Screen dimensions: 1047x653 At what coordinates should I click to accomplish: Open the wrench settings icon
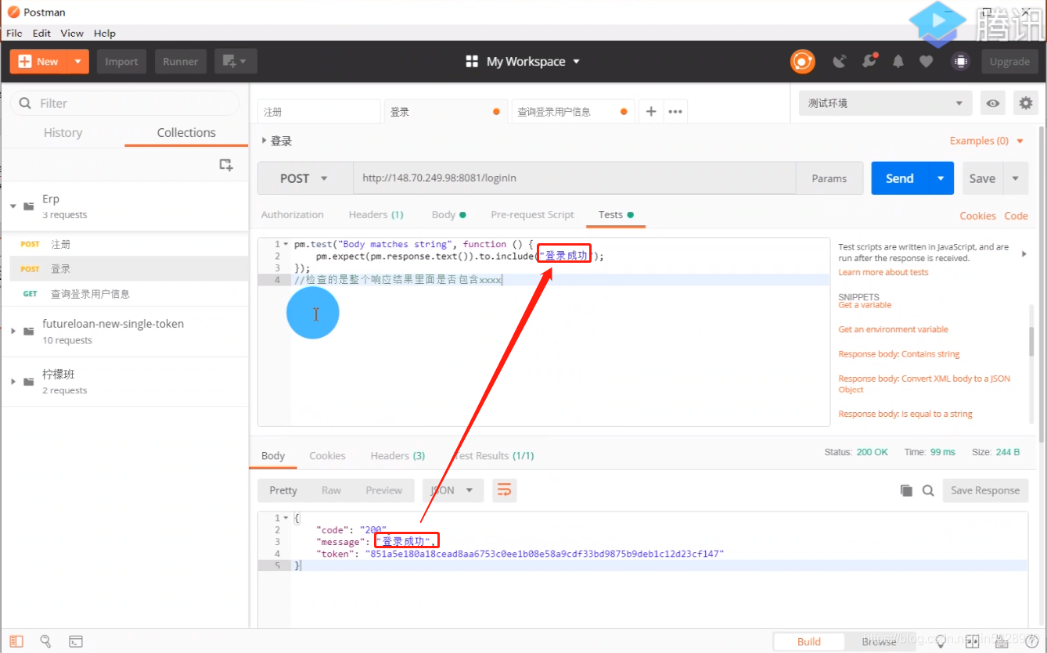[x=869, y=62]
